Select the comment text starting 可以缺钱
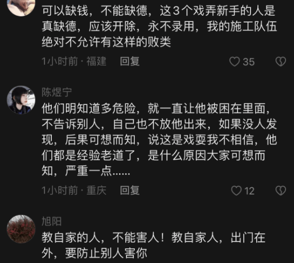Image resolution: width=294 pixels, height=263 pixels. point(159,26)
